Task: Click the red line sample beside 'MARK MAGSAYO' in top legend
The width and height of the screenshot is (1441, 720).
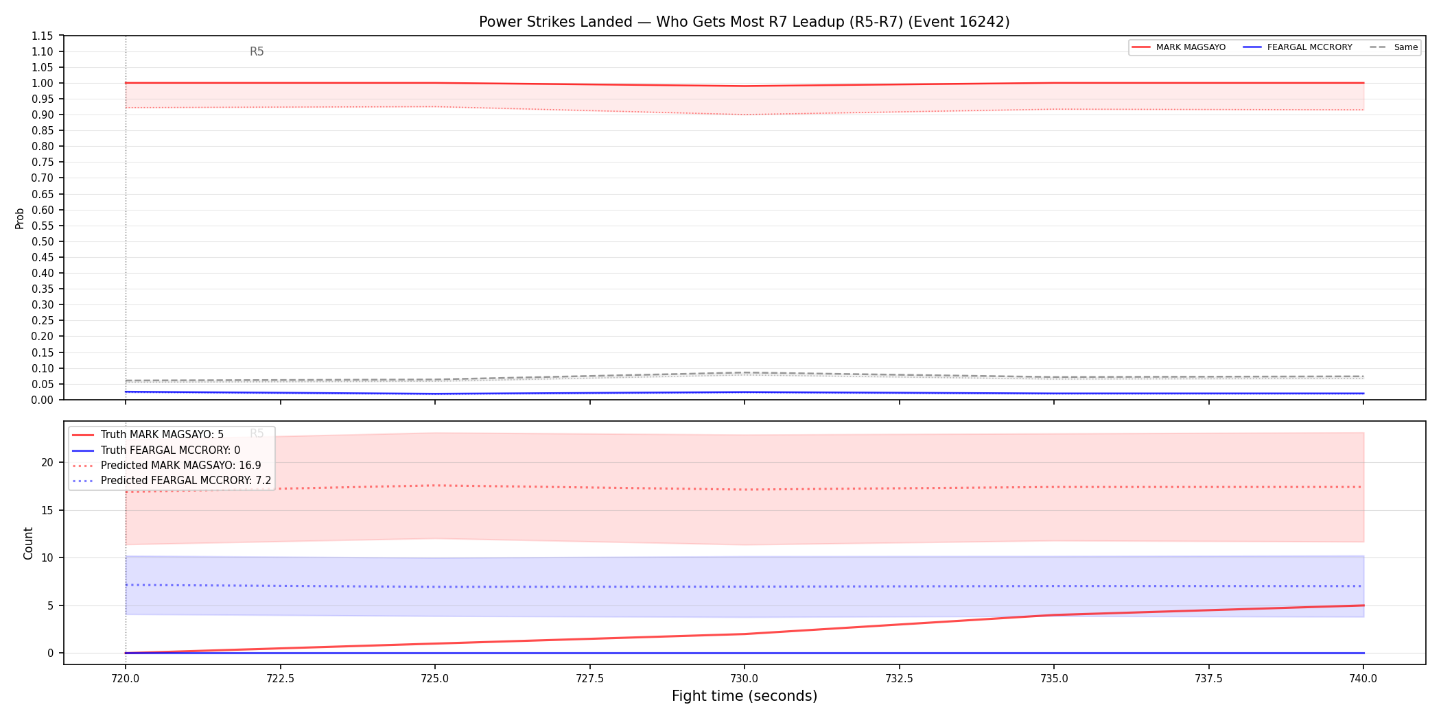Action: (x=1141, y=47)
